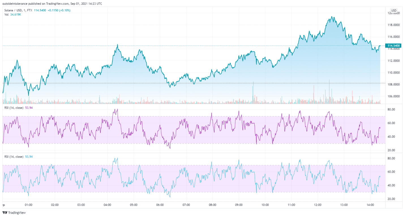Click the 08:00 time axis label

[x=213, y=205]
